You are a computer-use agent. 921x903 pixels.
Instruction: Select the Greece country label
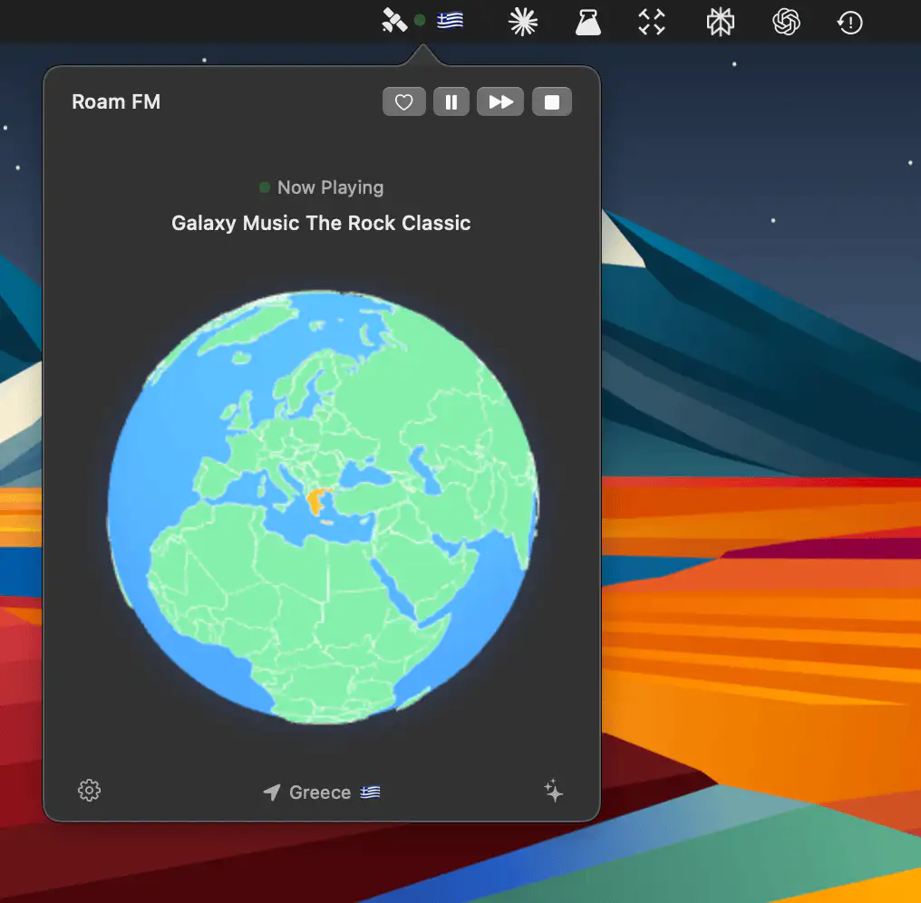[320, 793]
